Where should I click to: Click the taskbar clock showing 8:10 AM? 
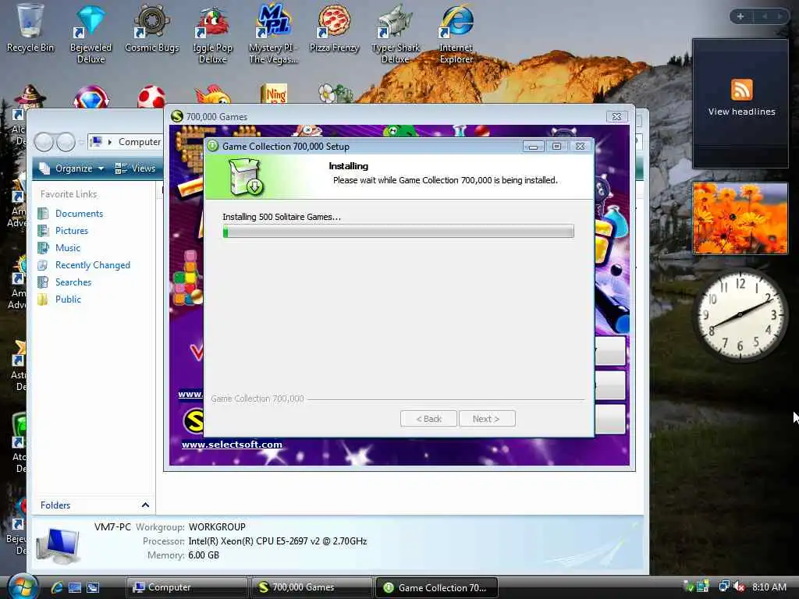(769, 587)
